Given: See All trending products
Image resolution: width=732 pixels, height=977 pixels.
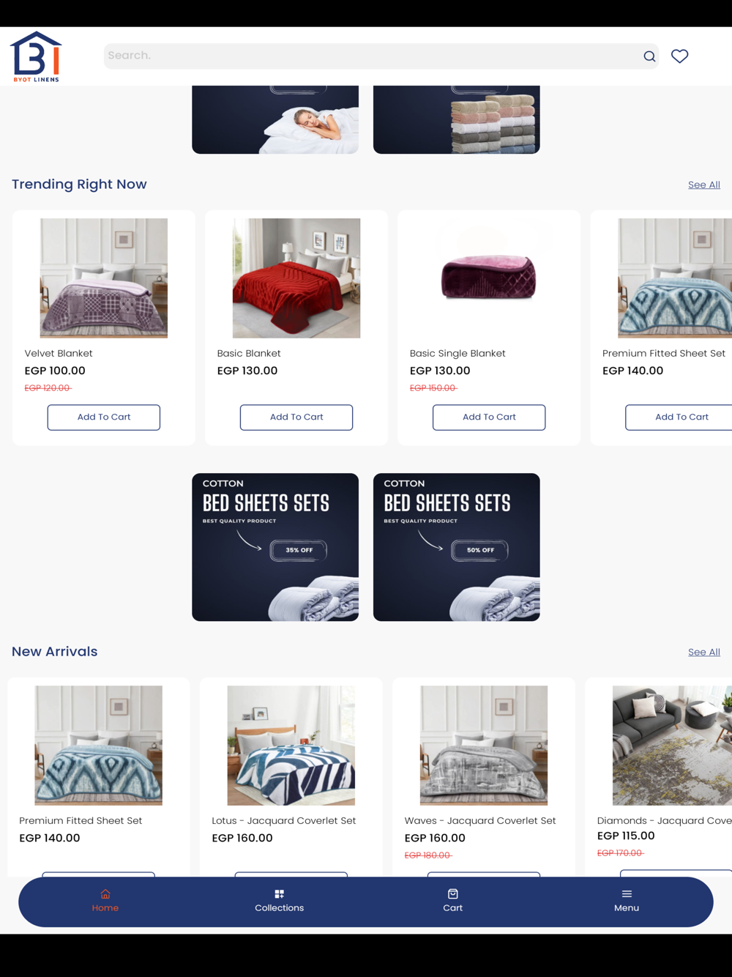Looking at the screenshot, I should [x=704, y=185].
